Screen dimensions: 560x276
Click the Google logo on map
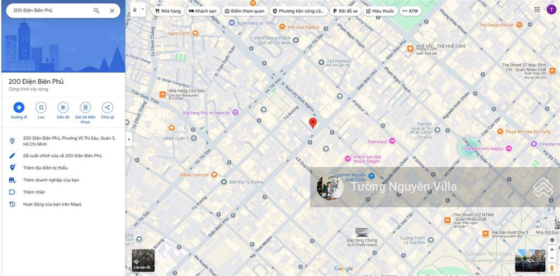tap(343, 269)
